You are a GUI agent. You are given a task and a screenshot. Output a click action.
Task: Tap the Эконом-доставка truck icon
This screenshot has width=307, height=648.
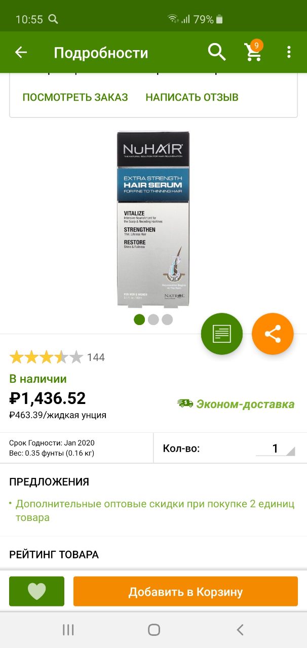pyautogui.click(x=185, y=403)
